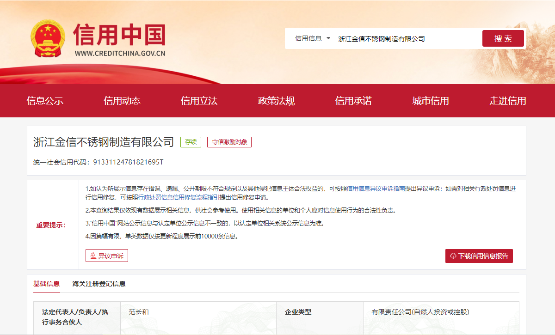The image size is (555, 335).
Task: Click the Credit China national emblem logo
Action: (x=48, y=39)
